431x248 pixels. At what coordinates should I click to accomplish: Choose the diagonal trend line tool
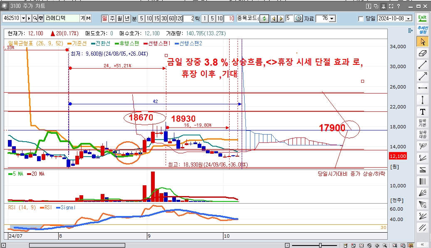[x=423, y=65]
